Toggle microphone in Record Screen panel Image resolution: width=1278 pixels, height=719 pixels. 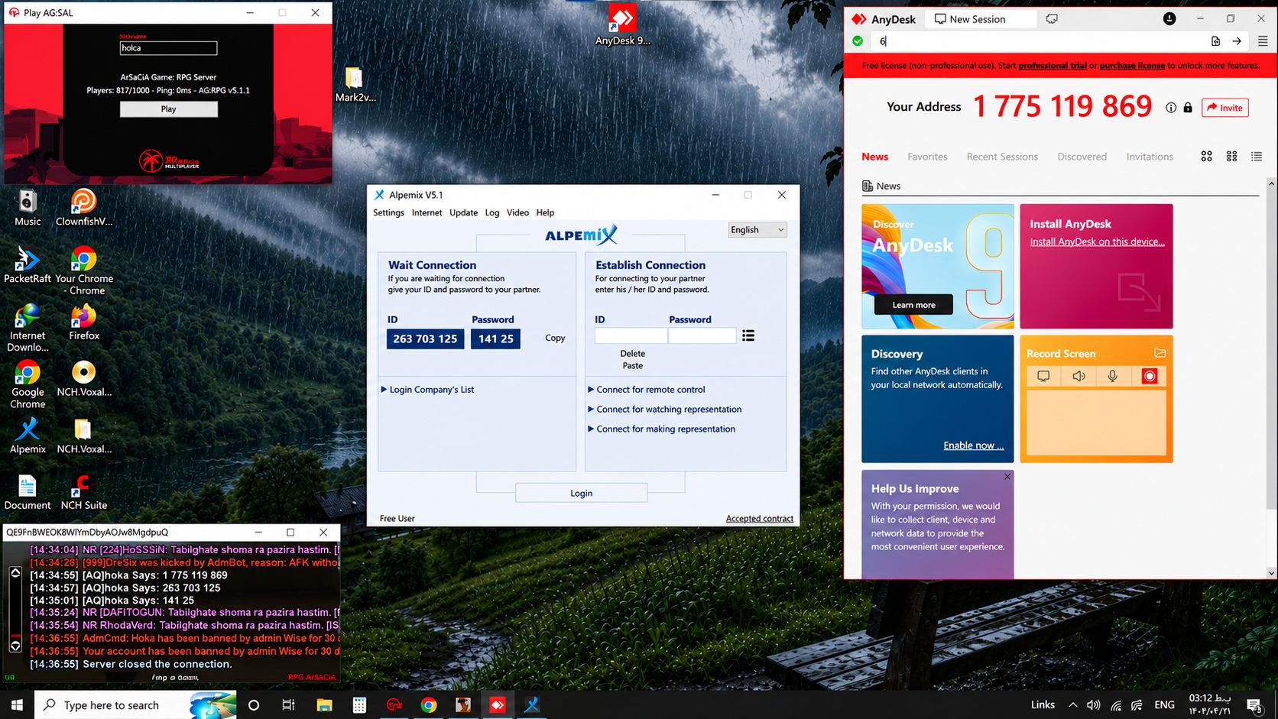click(x=1113, y=376)
